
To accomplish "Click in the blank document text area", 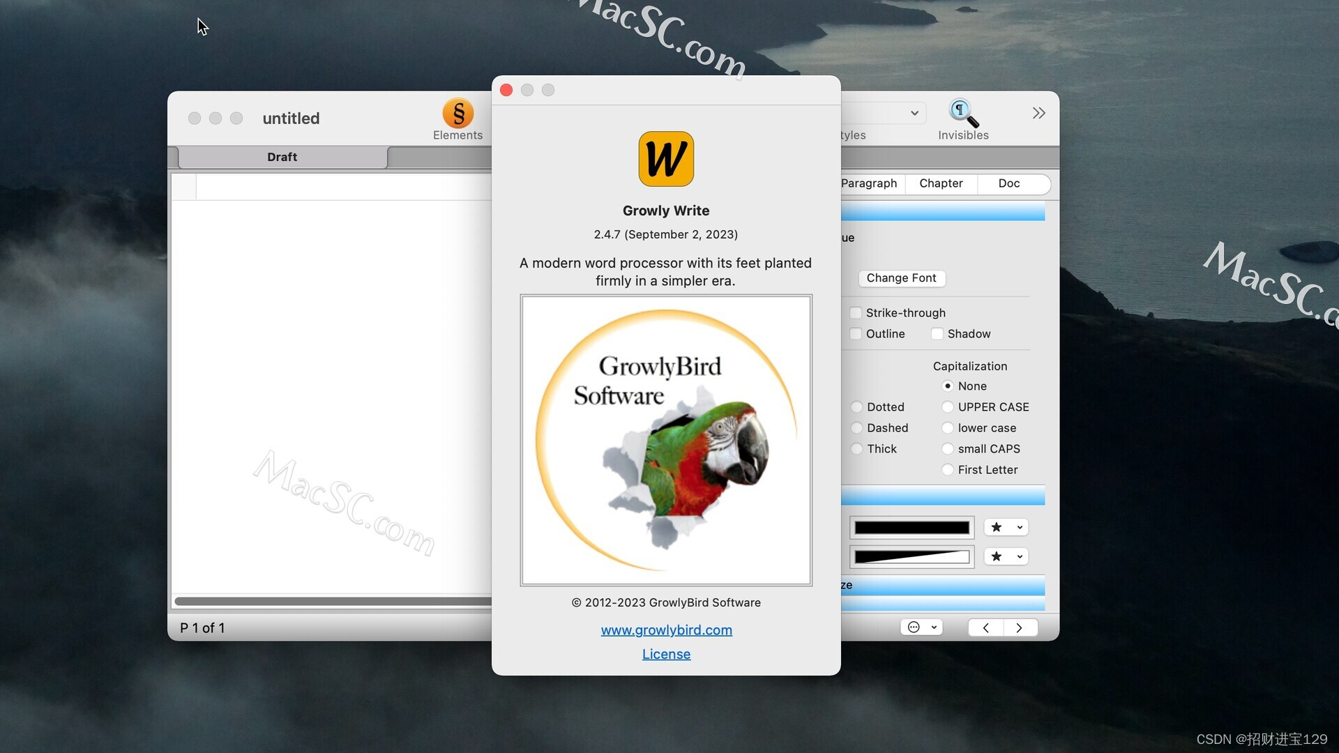I will click(x=333, y=397).
